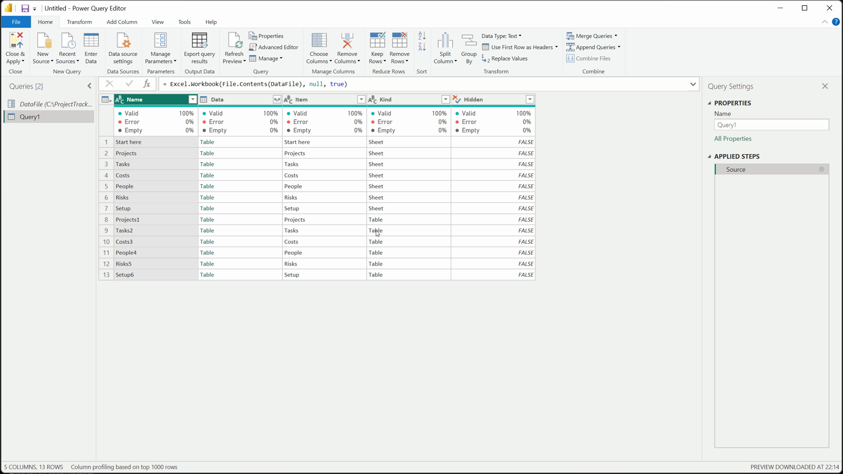
Task: Switch to the Add Column tab
Action: tap(122, 22)
